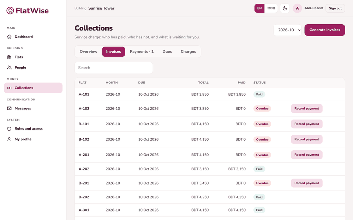Record payment for flat B-101
This screenshot has width=353, height=220.
click(307, 124)
